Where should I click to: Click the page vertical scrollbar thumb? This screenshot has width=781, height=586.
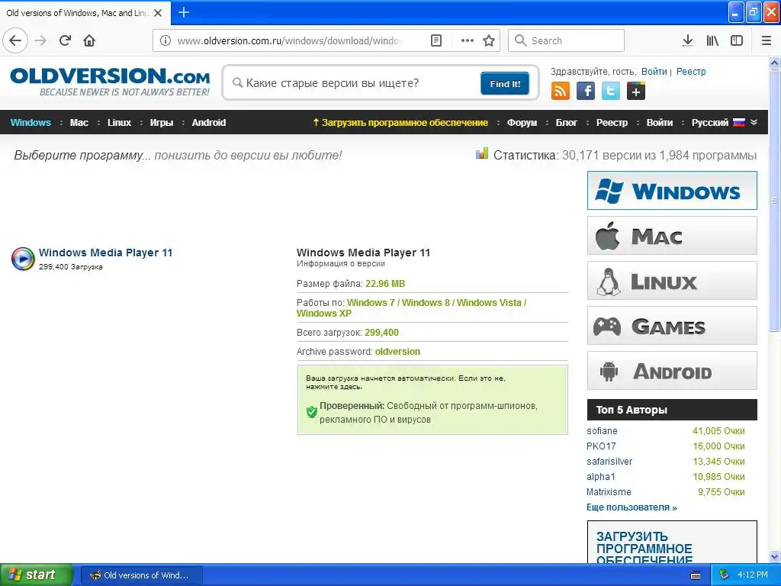click(774, 200)
